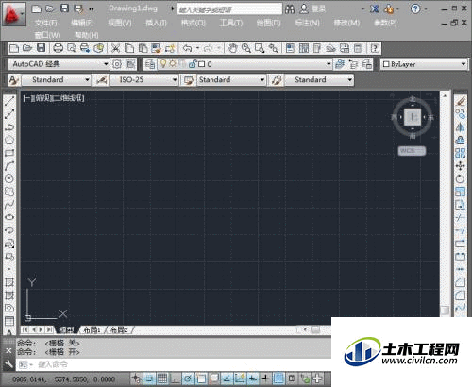Click the red AutoCAD application button
The height and width of the screenshot is (387, 472).
pyautogui.click(x=13, y=14)
